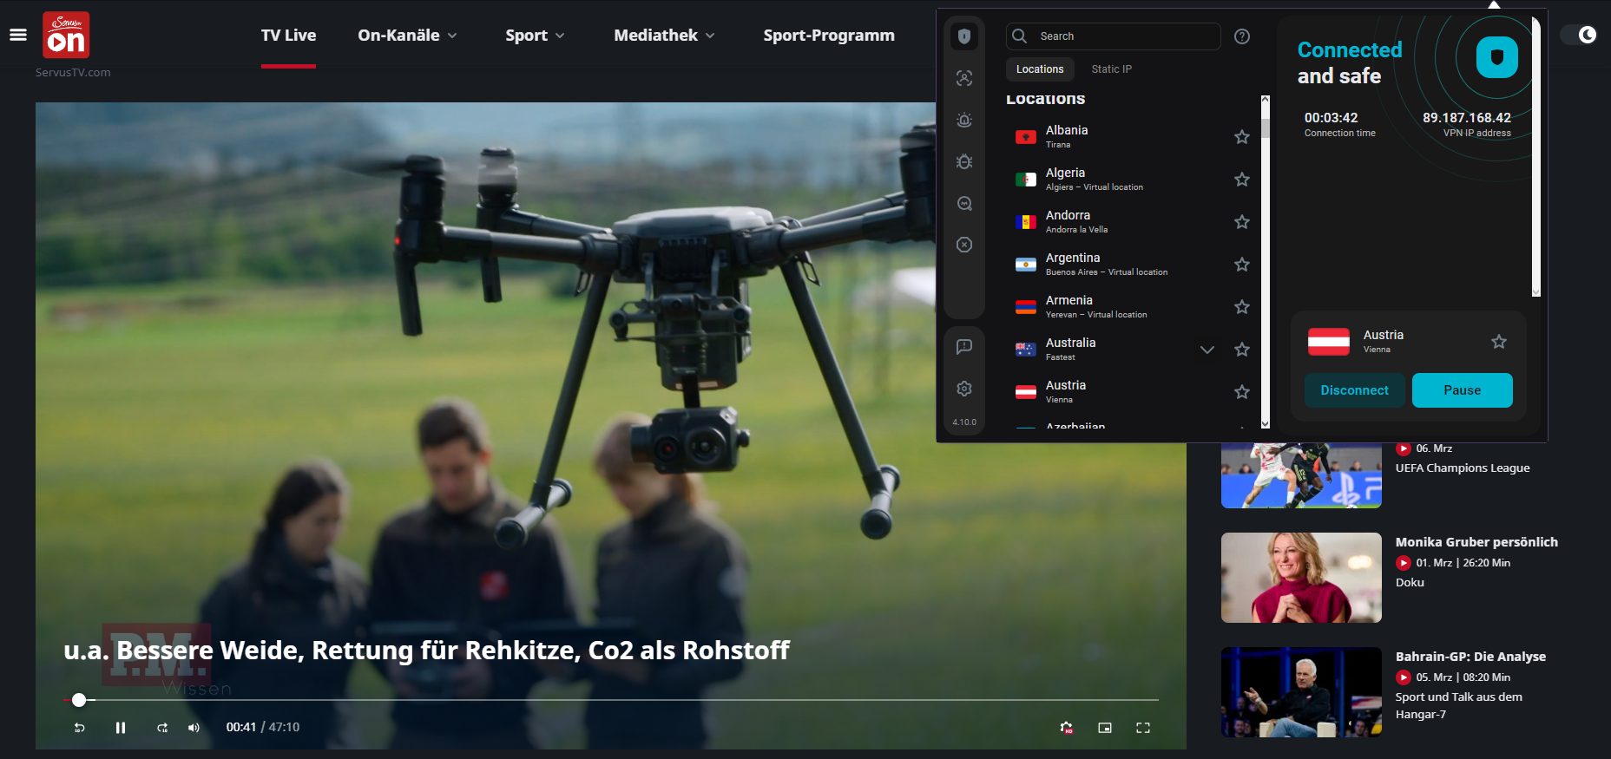Open the On-Kanäle dropdown menu
This screenshot has width=1611, height=759.
(x=407, y=36)
